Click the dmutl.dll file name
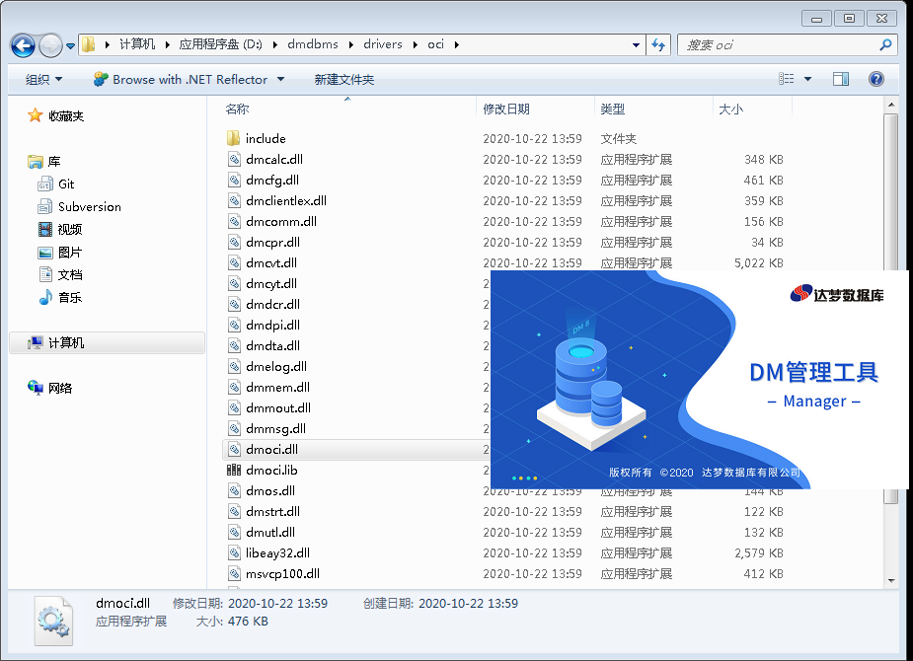The width and height of the screenshot is (913, 661). (270, 533)
